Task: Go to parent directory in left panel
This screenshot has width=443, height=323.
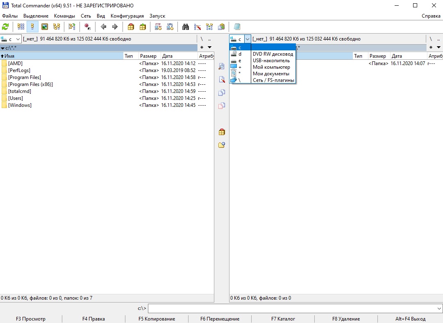Action: 209,39
